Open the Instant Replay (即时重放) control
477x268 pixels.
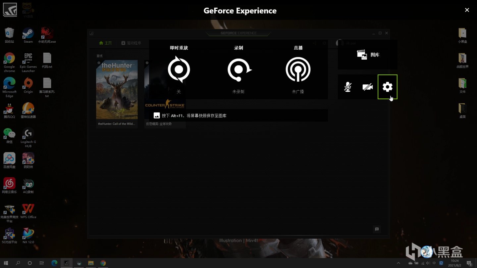(179, 69)
